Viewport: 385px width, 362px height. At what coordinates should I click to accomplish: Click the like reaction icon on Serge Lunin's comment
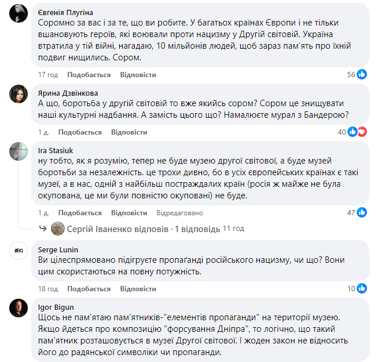click(x=362, y=288)
